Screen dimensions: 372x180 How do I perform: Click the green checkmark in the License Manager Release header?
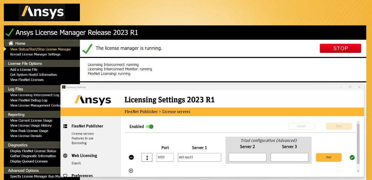9,32
